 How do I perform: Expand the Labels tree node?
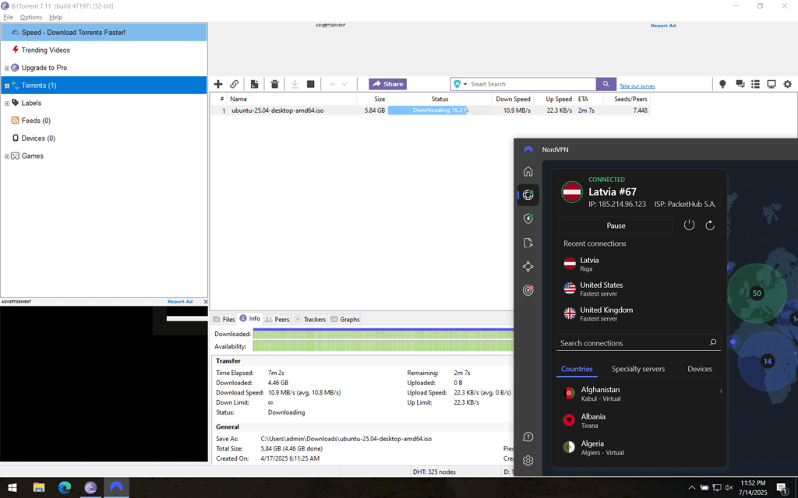tap(6, 103)
